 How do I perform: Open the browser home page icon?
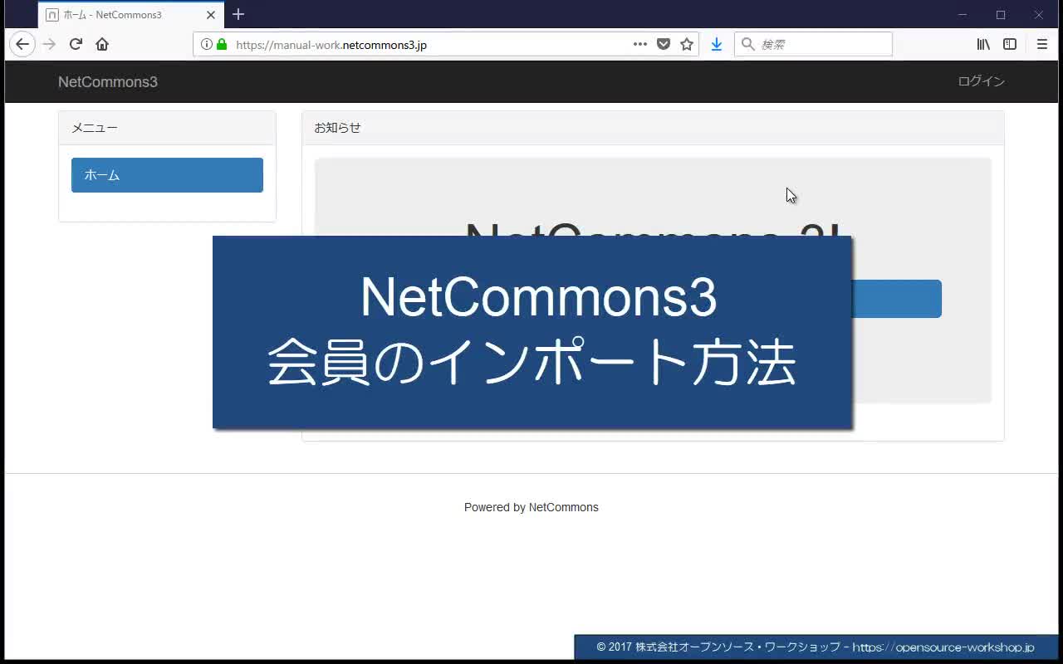point(102,44)
